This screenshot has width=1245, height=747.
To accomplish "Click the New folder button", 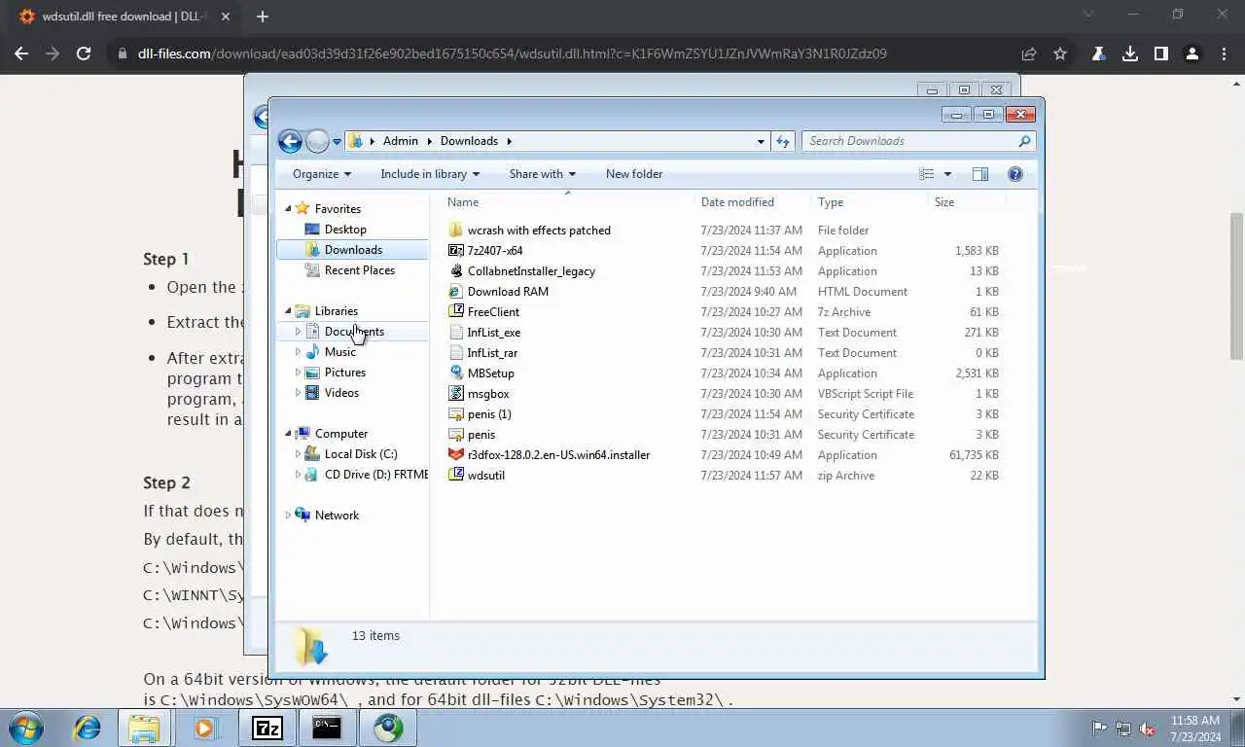I will pyautogui.click(x=634, y=174).
